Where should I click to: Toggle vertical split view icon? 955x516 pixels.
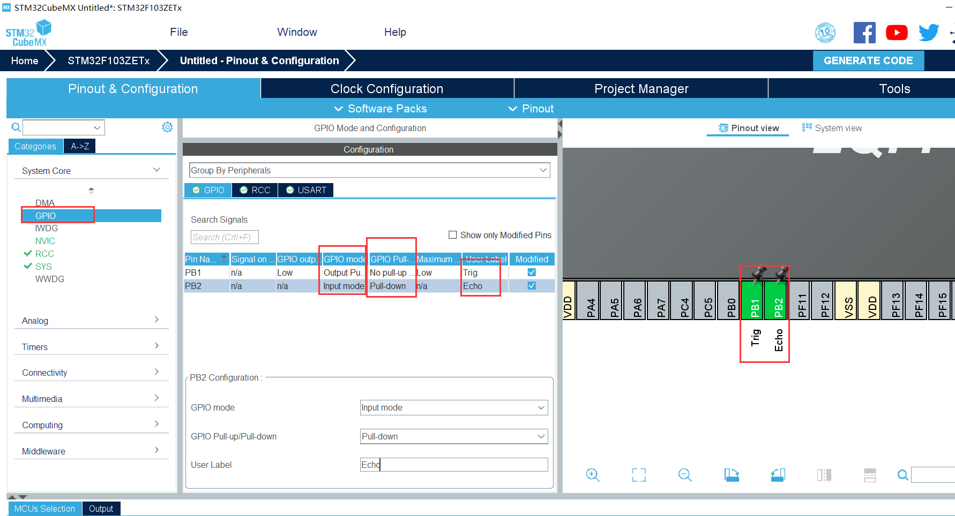point(824,475)
